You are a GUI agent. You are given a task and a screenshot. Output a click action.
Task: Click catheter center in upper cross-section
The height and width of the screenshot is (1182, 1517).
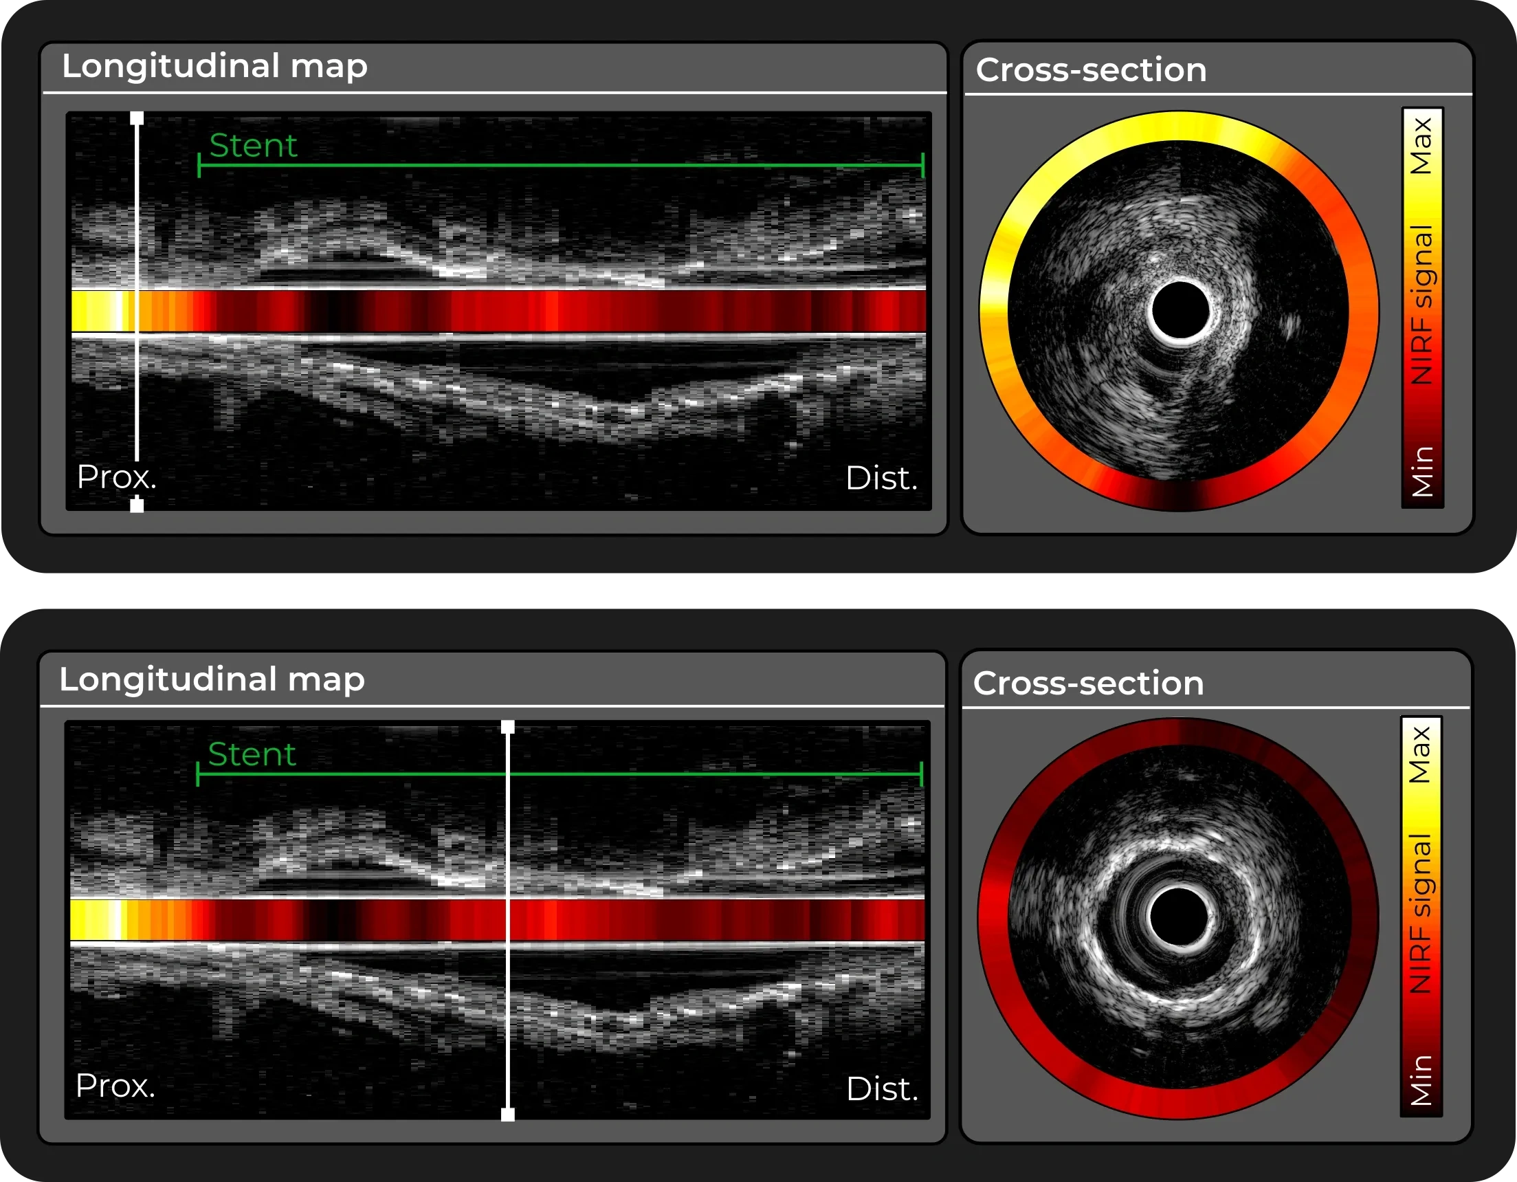pyautogui.click(x=1180, y=311)
